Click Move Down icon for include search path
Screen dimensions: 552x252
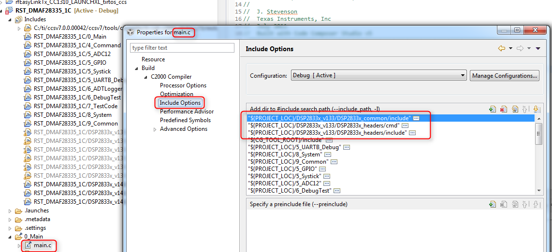[x=536, y=109]
